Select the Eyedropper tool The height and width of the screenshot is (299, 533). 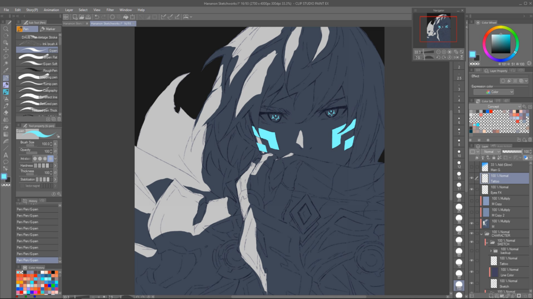coord(6,70)
